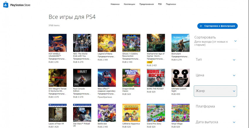Open the Cafeteria Nipponica cover
Viewport: 249px width, 128px height.
pyautogui.click(x=131, y=113)
